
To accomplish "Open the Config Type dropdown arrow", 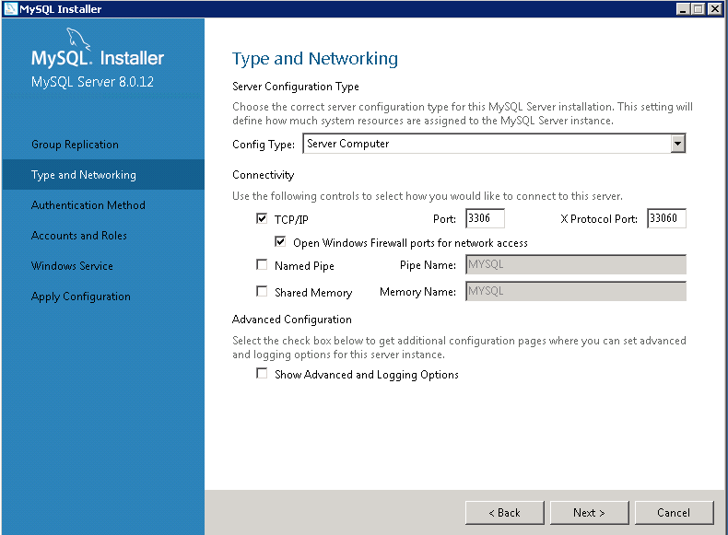I will click(678, 144).
